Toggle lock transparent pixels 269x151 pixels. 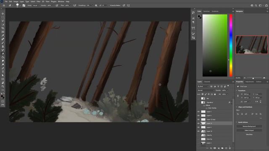point(203,94)
